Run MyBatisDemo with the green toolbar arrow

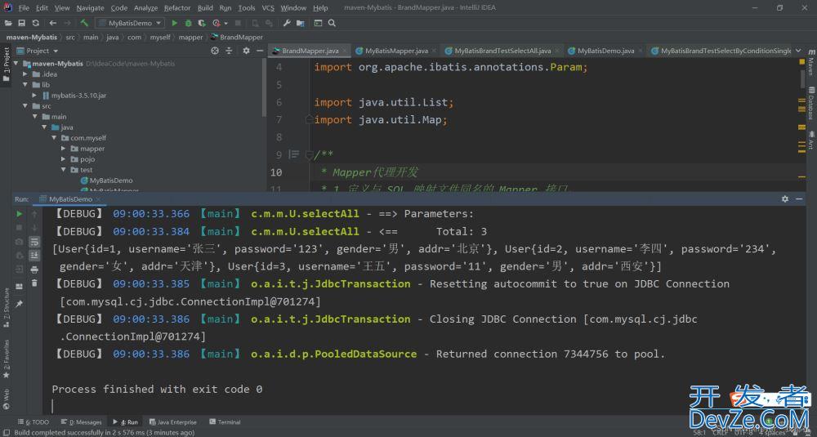[x=175, y=23]
